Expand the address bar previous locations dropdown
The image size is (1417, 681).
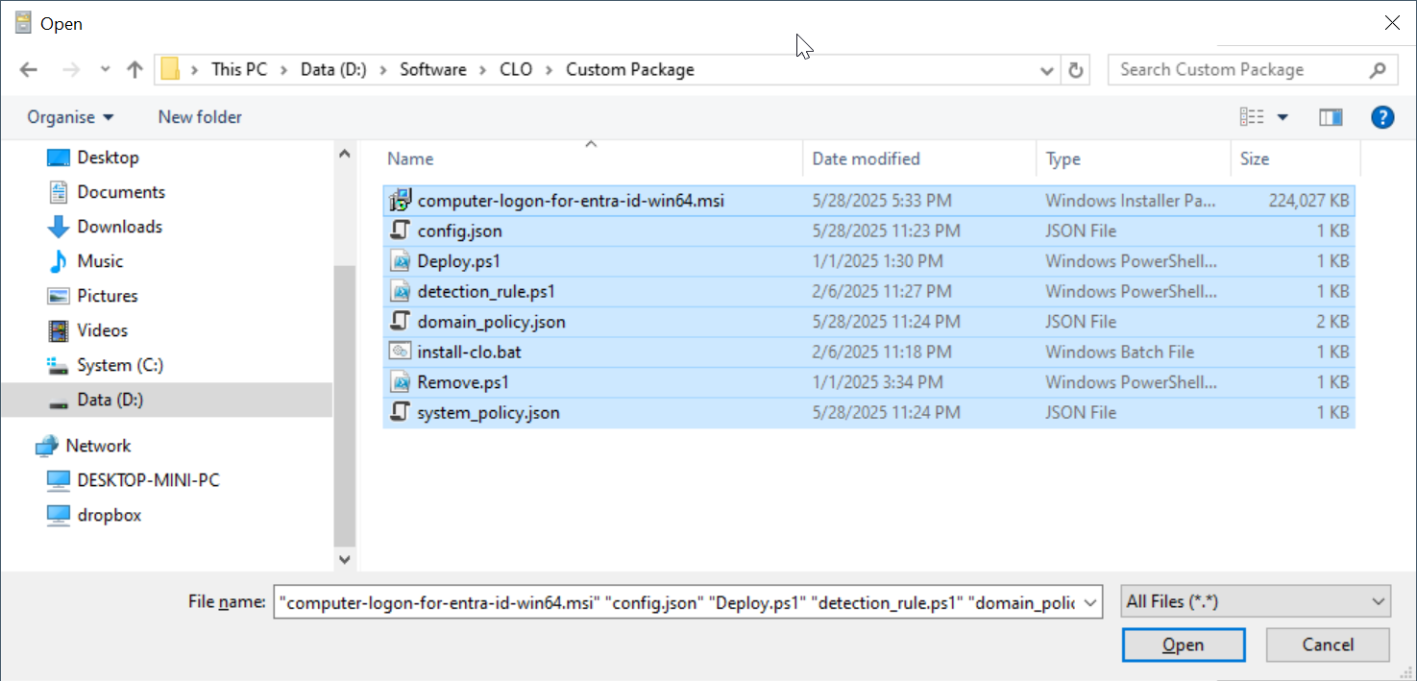1047,70
